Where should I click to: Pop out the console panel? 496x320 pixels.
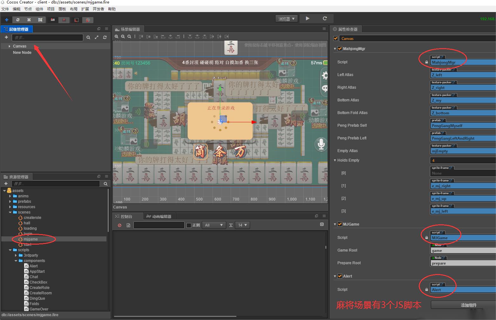pos(316,216)
